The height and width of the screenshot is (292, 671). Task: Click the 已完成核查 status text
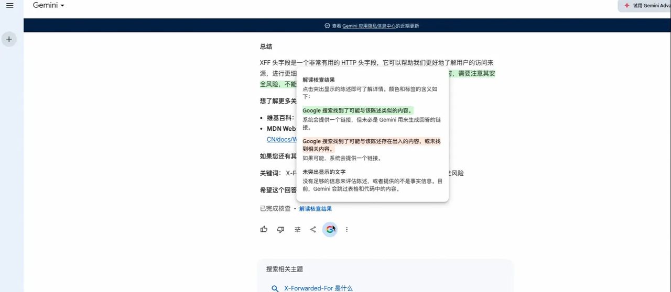275,209
